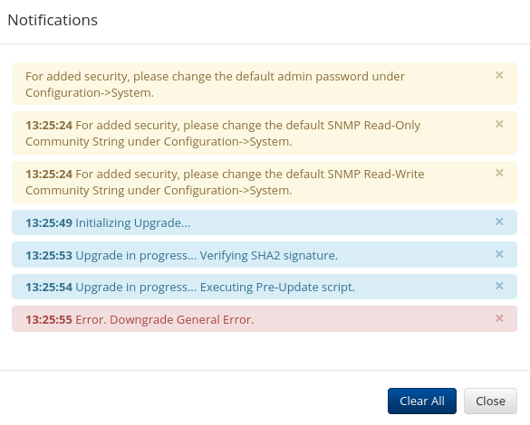Click the 'Verifying SHA2 signature' message text

[269, 255]
